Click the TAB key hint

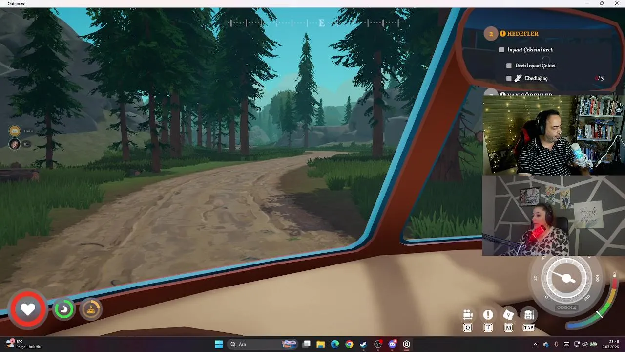(529, 328)
